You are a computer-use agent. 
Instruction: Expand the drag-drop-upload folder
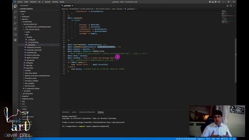[x=39, y=73]
